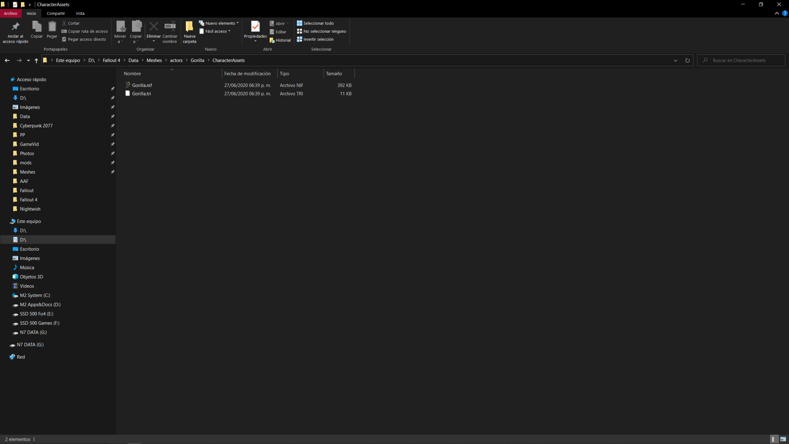Collapse the ribbon with the chevron
Screen dimensions: 789x444
click(x=777, y=14)
